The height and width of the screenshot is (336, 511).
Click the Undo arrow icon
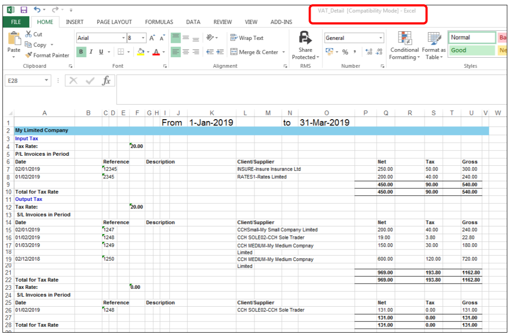(x=37, y=10)
